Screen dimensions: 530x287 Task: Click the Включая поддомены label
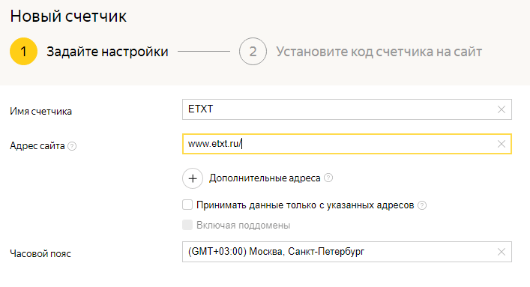[x=244, y=225]
